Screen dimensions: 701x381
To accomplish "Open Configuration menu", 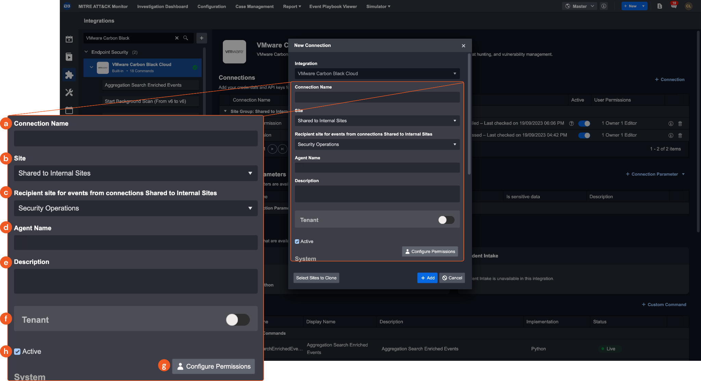I will coord(212,6).
